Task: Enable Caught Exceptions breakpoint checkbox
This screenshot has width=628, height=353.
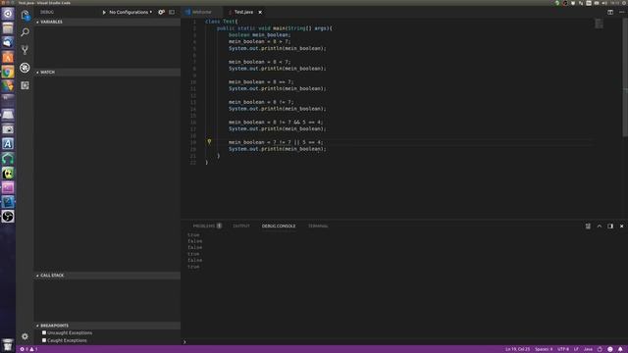Action: 44,340
